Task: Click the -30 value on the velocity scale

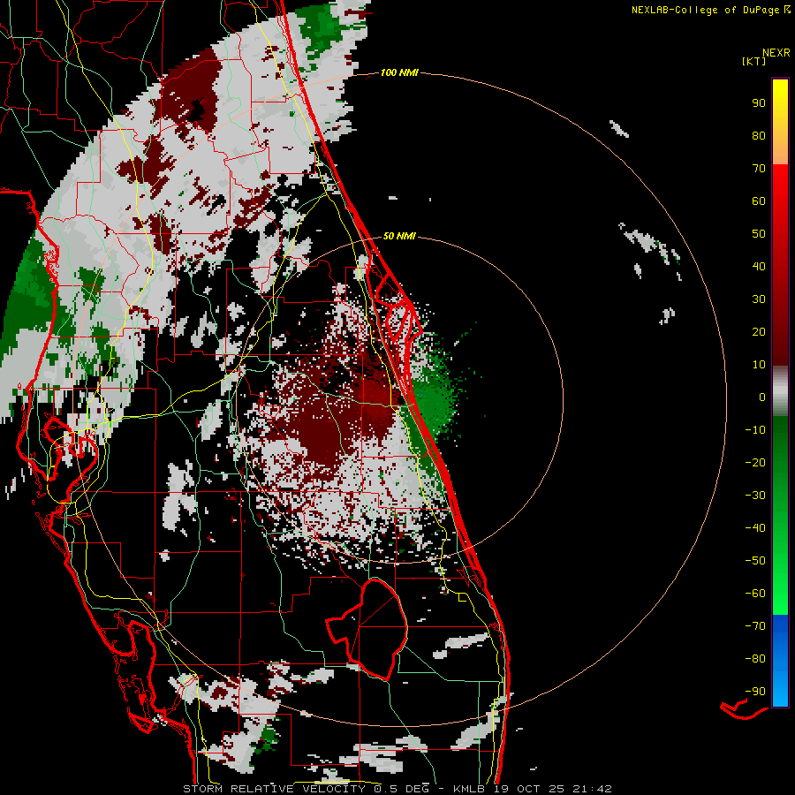Action: point(755,496)
